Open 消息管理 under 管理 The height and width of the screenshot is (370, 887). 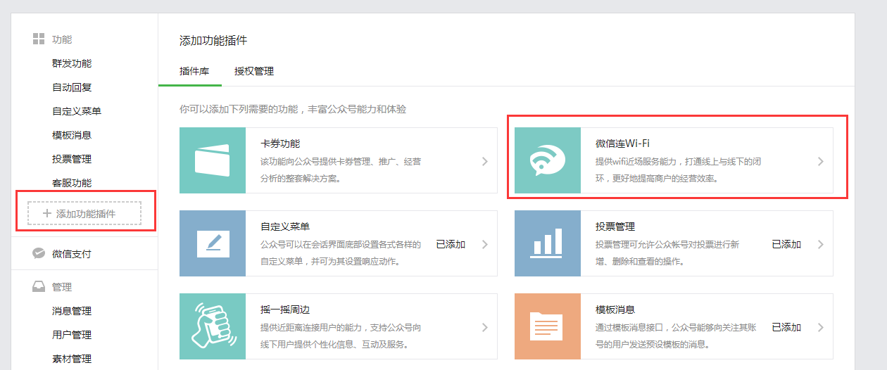[x=72, y=311]
